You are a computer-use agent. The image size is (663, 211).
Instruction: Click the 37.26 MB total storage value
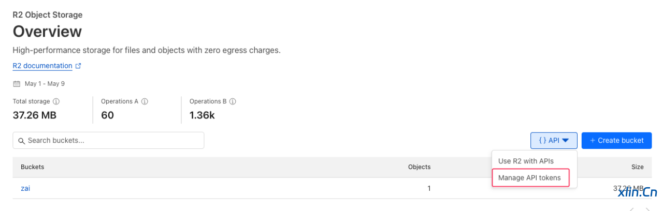coord(34,115)
